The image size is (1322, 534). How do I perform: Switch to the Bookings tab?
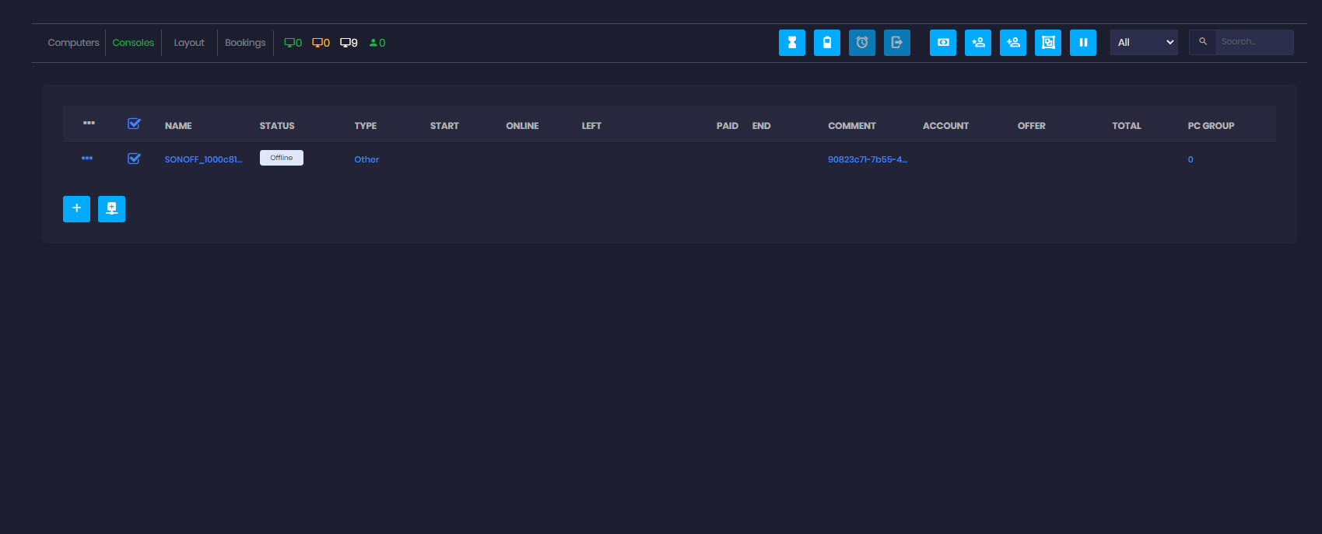point(245,43)
